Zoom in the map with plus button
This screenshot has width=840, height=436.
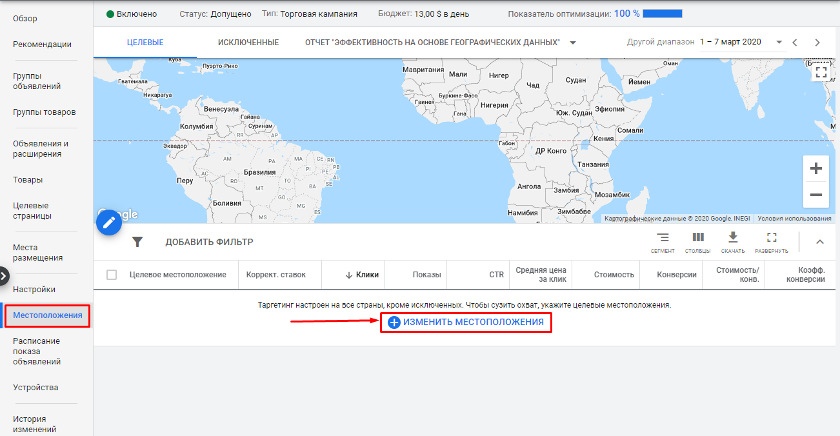816,169
